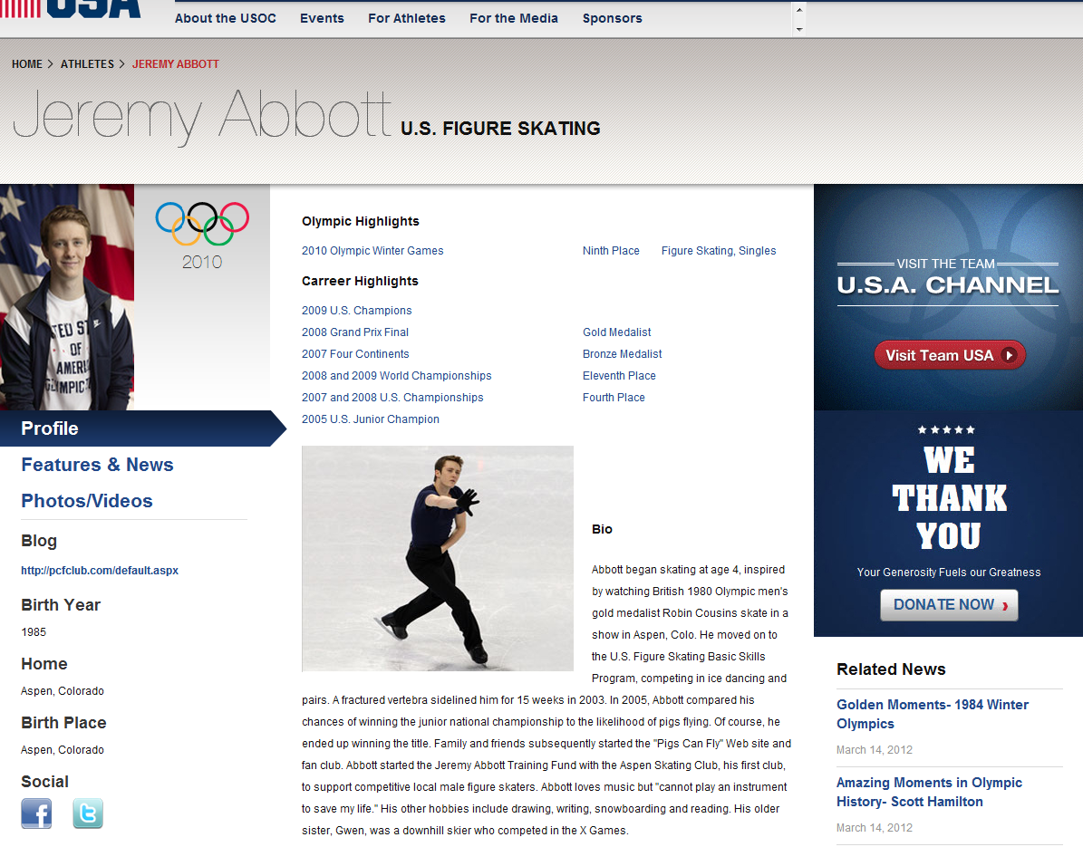This screenshot has height=847, width=1083.
Task: Open the For Athletes menu
Action: tap(406, 18)
